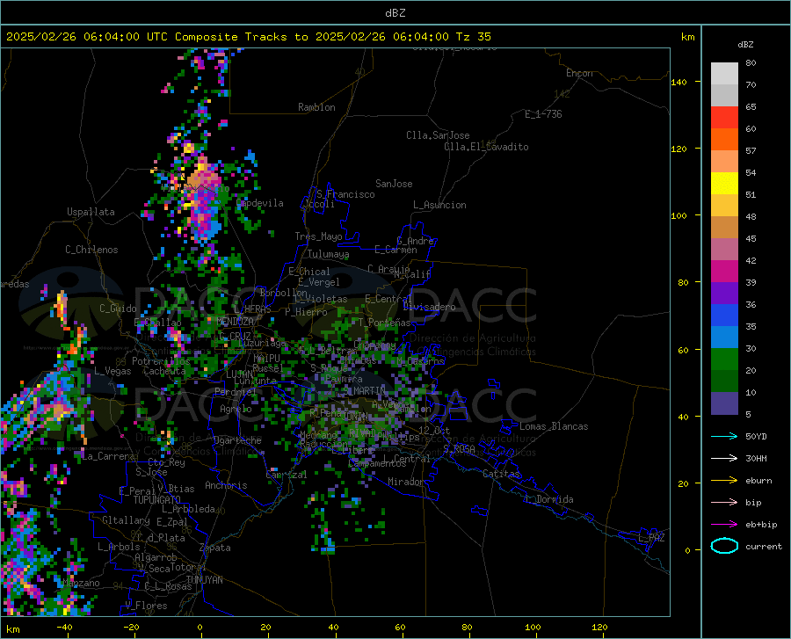Pick the gold 48–51 dBZ swatch
The width and height of the screenshot is (791, 639).
pyautogui.click(x=724, y=206)
